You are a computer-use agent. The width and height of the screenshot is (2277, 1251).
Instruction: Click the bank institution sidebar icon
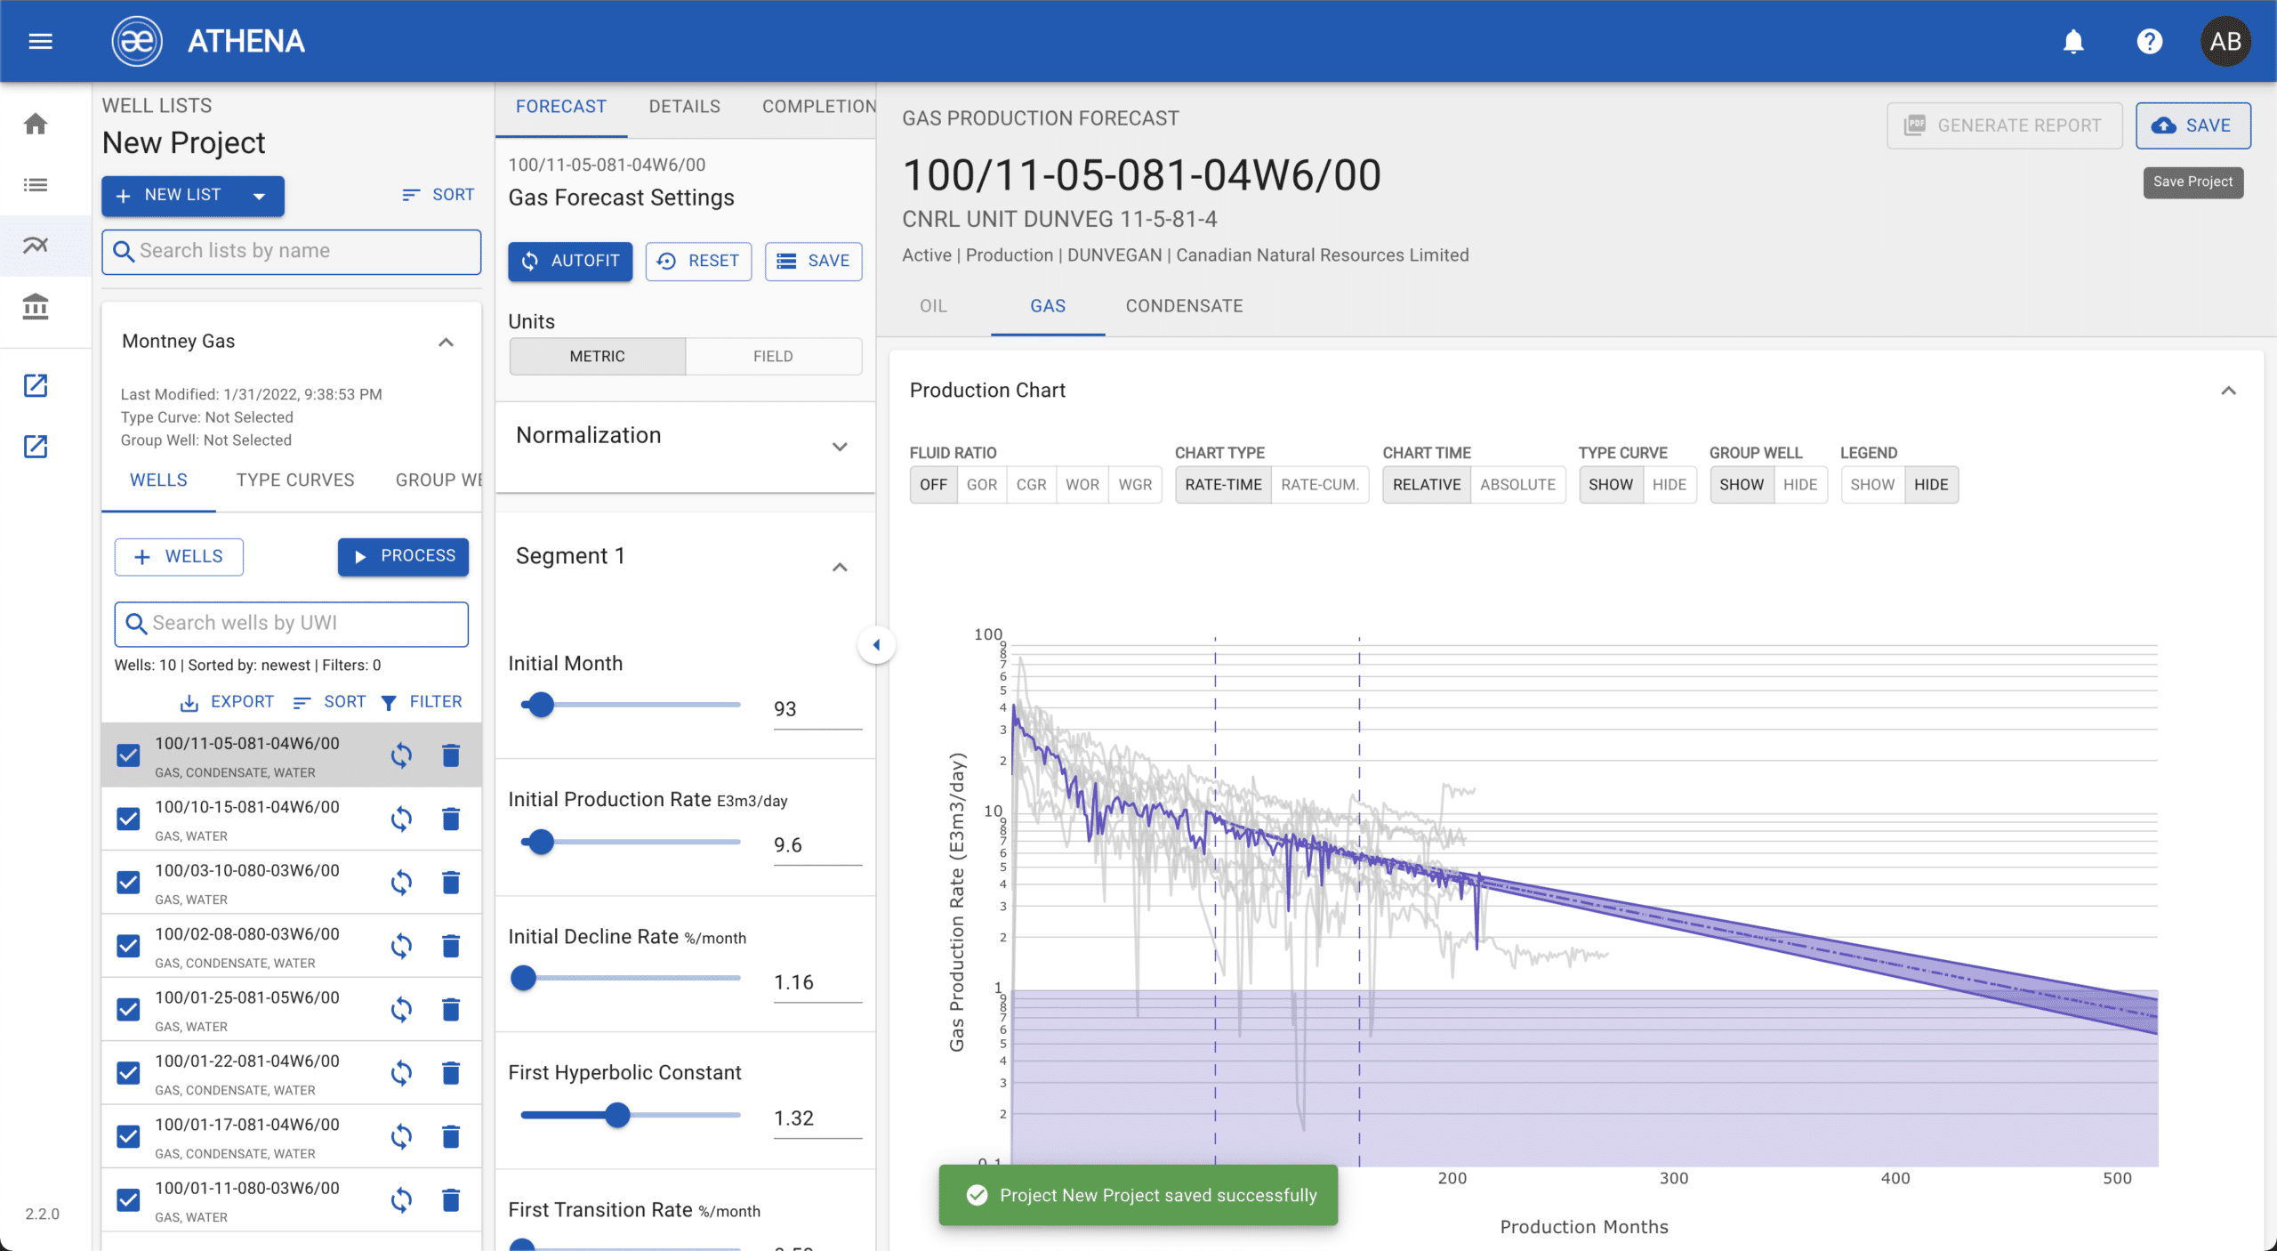[x=36, y=307]
